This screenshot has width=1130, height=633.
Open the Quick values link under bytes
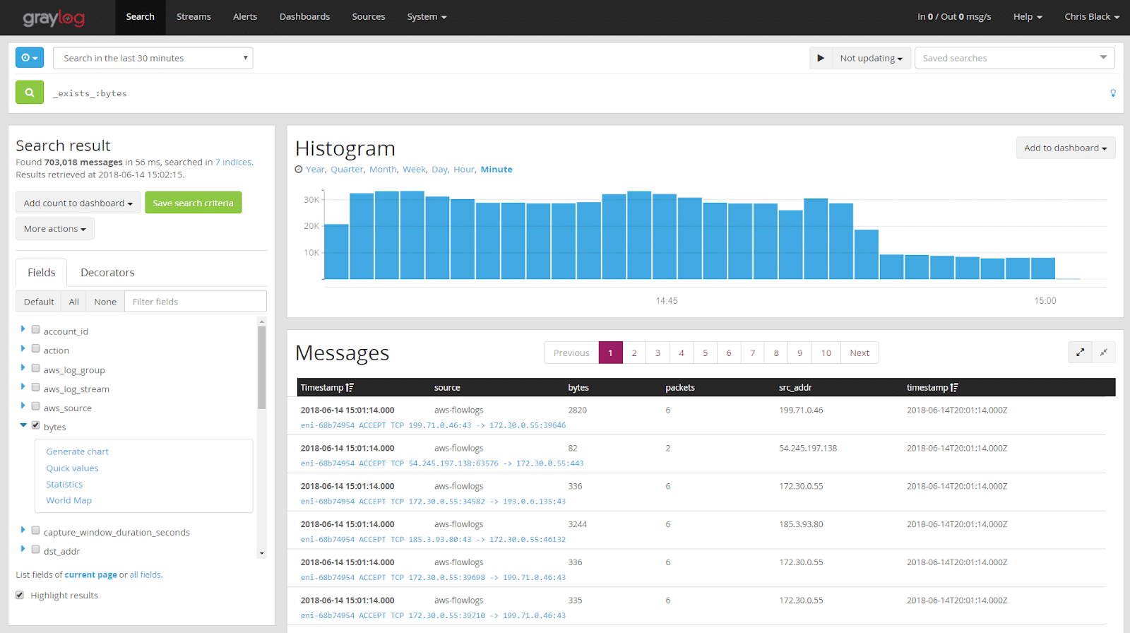coord(72,468)
